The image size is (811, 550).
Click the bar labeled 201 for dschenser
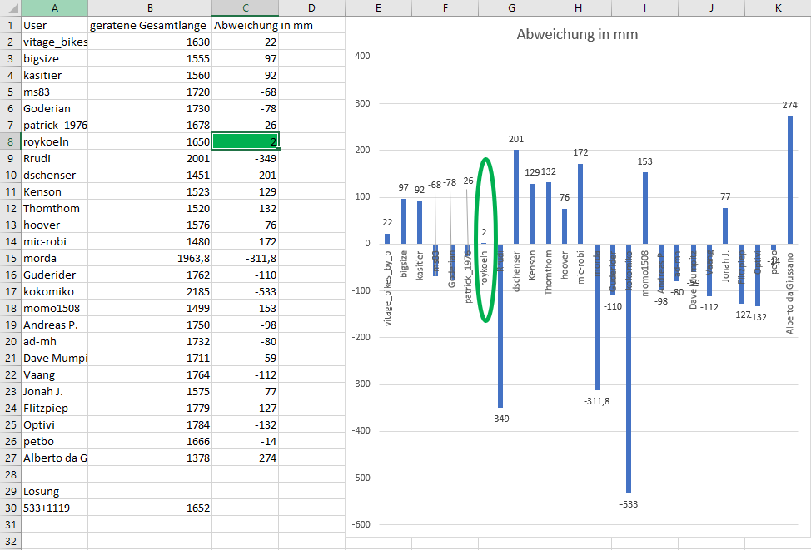[516, 196]
